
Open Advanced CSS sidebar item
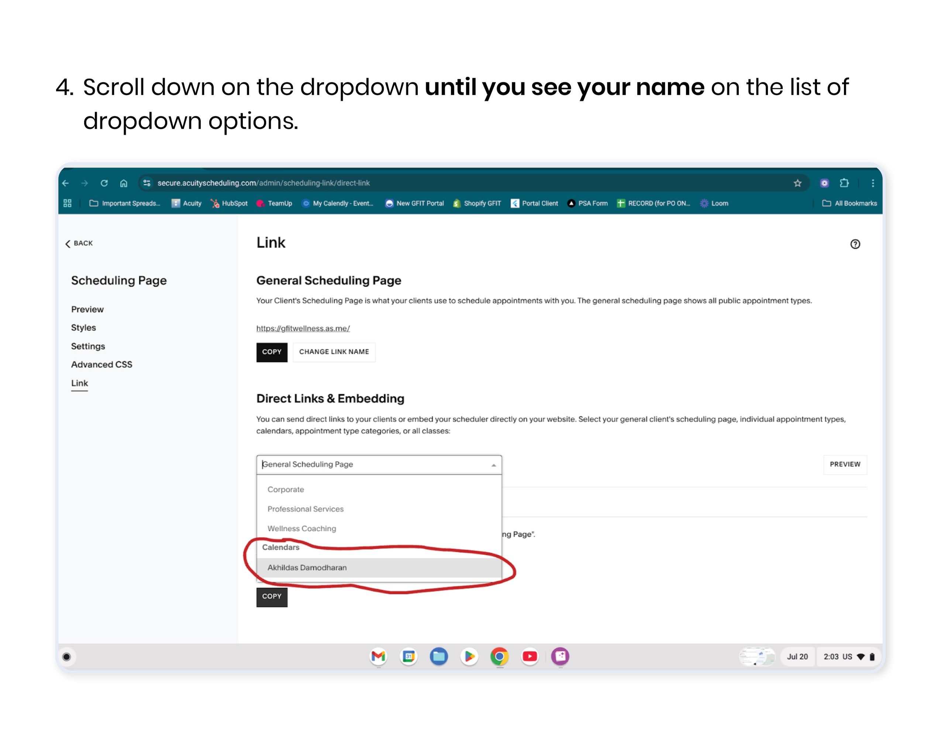101,365
